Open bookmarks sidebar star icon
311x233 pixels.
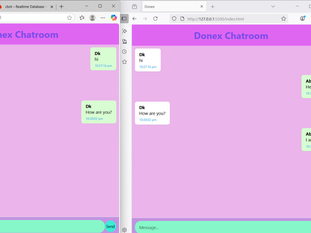point(125,62)
